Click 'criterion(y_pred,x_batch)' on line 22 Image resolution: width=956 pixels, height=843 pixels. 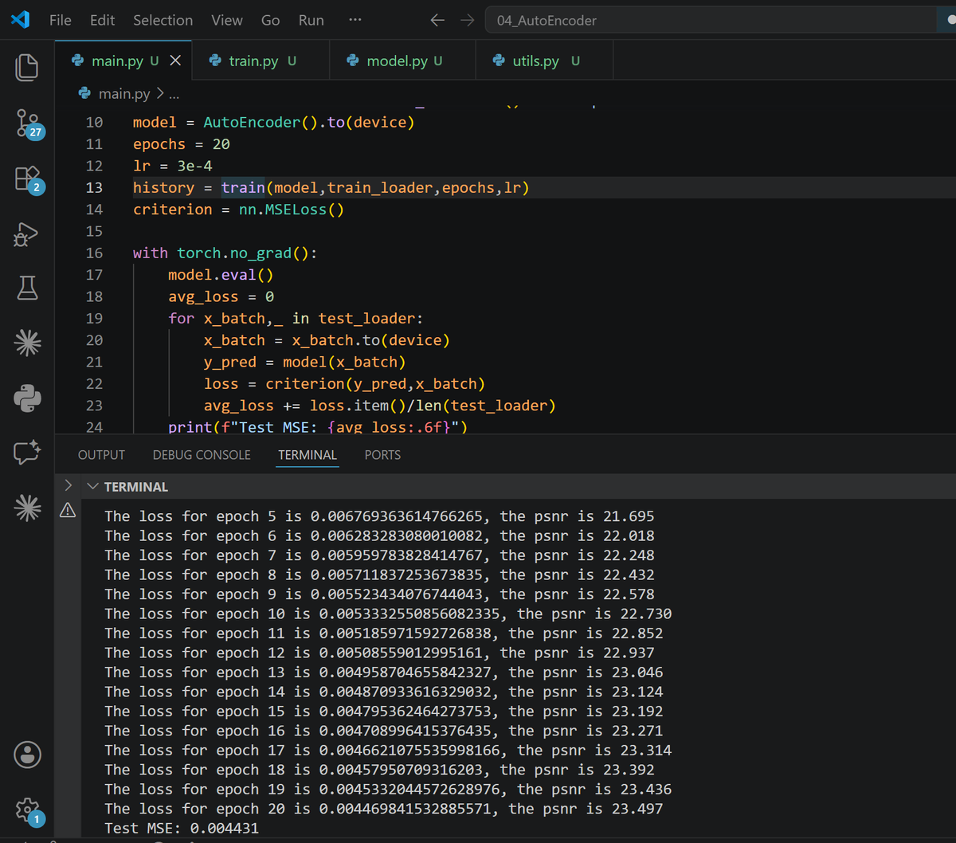click(375, 384)
